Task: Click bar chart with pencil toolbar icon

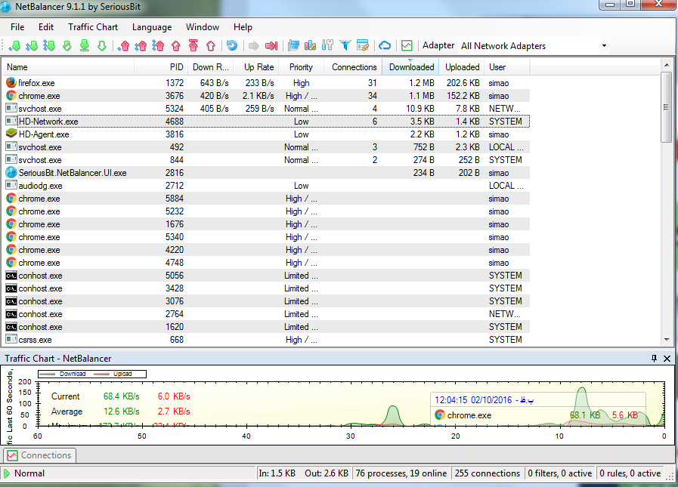Action: [x=311, y=45]
